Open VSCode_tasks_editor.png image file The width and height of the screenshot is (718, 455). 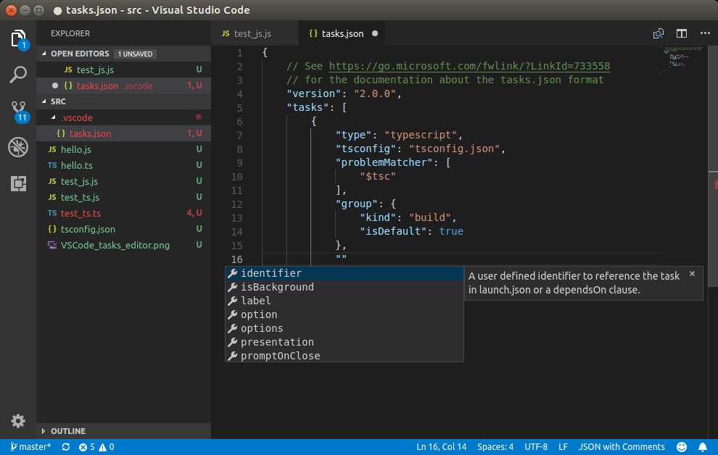click(x=123, y=246)
